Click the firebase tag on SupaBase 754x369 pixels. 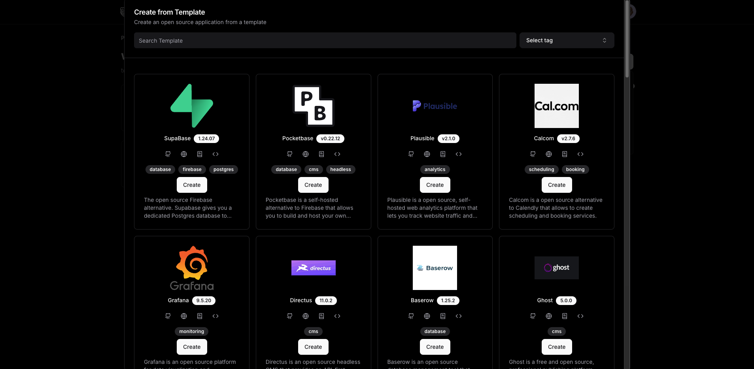point(192,169)
